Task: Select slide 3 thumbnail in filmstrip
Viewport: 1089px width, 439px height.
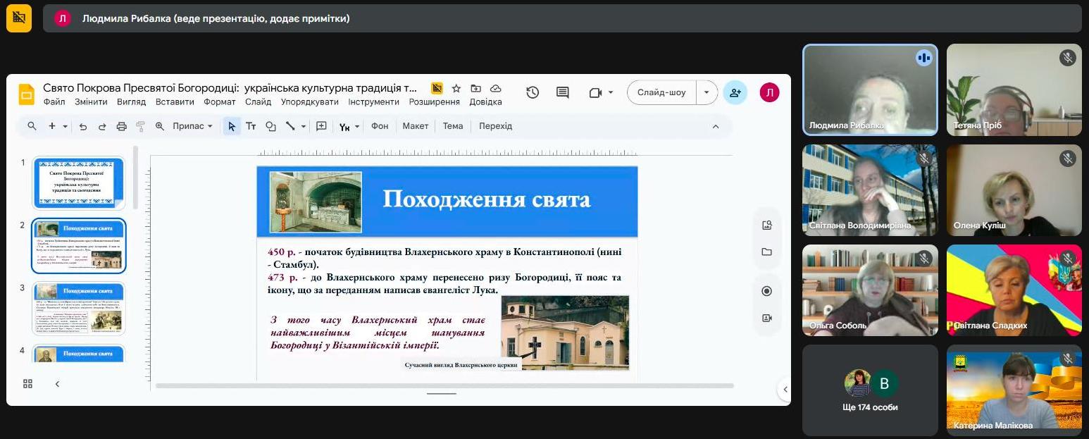Action: coord(79,308)
